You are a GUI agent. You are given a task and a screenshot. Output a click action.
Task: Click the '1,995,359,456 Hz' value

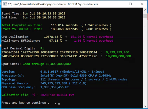pos(55,87)
